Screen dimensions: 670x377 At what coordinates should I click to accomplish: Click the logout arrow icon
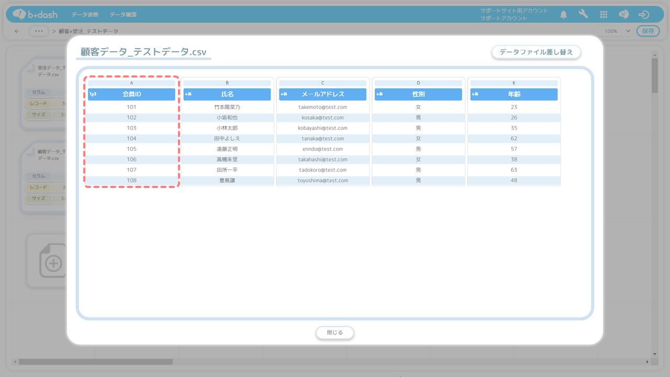[x=644, y=15]
